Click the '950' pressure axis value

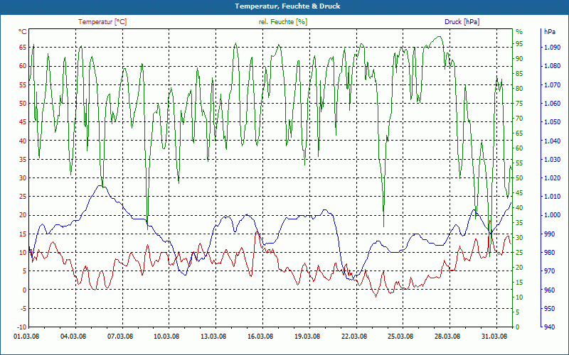click(550, 309)
